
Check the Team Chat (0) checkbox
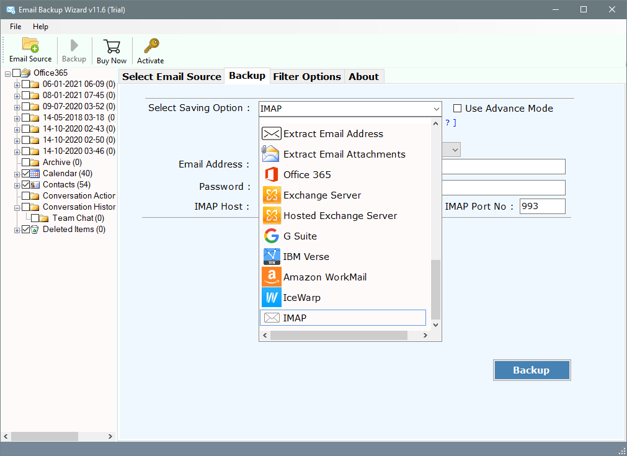tap(35, 218)
